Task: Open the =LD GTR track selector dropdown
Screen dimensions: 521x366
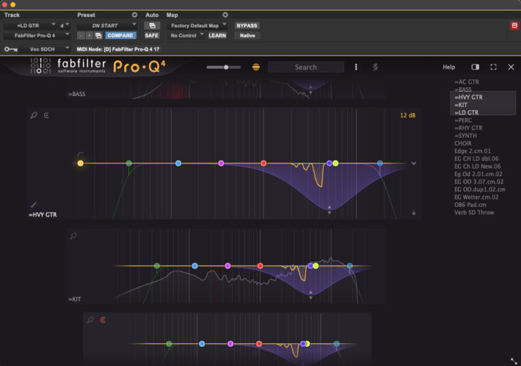Action: 31,25
